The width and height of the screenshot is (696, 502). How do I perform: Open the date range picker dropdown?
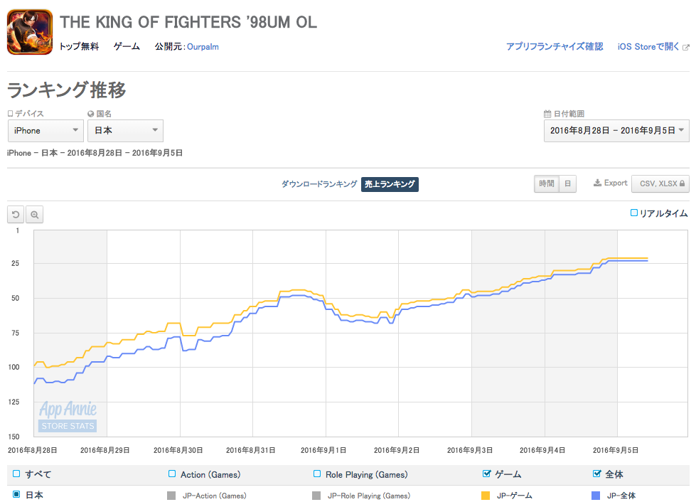tap(616, 131)
